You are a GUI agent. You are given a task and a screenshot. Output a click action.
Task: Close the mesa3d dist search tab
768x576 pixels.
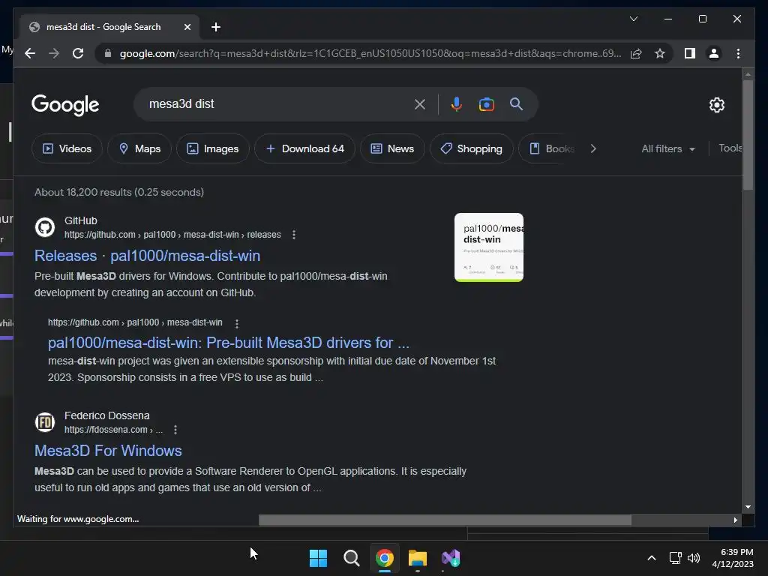[187, 27]
